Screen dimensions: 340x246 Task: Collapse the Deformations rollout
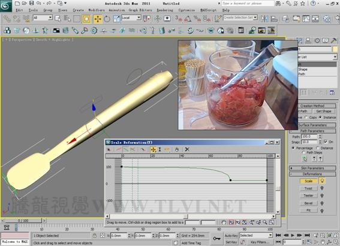click(x=312, y=174)
